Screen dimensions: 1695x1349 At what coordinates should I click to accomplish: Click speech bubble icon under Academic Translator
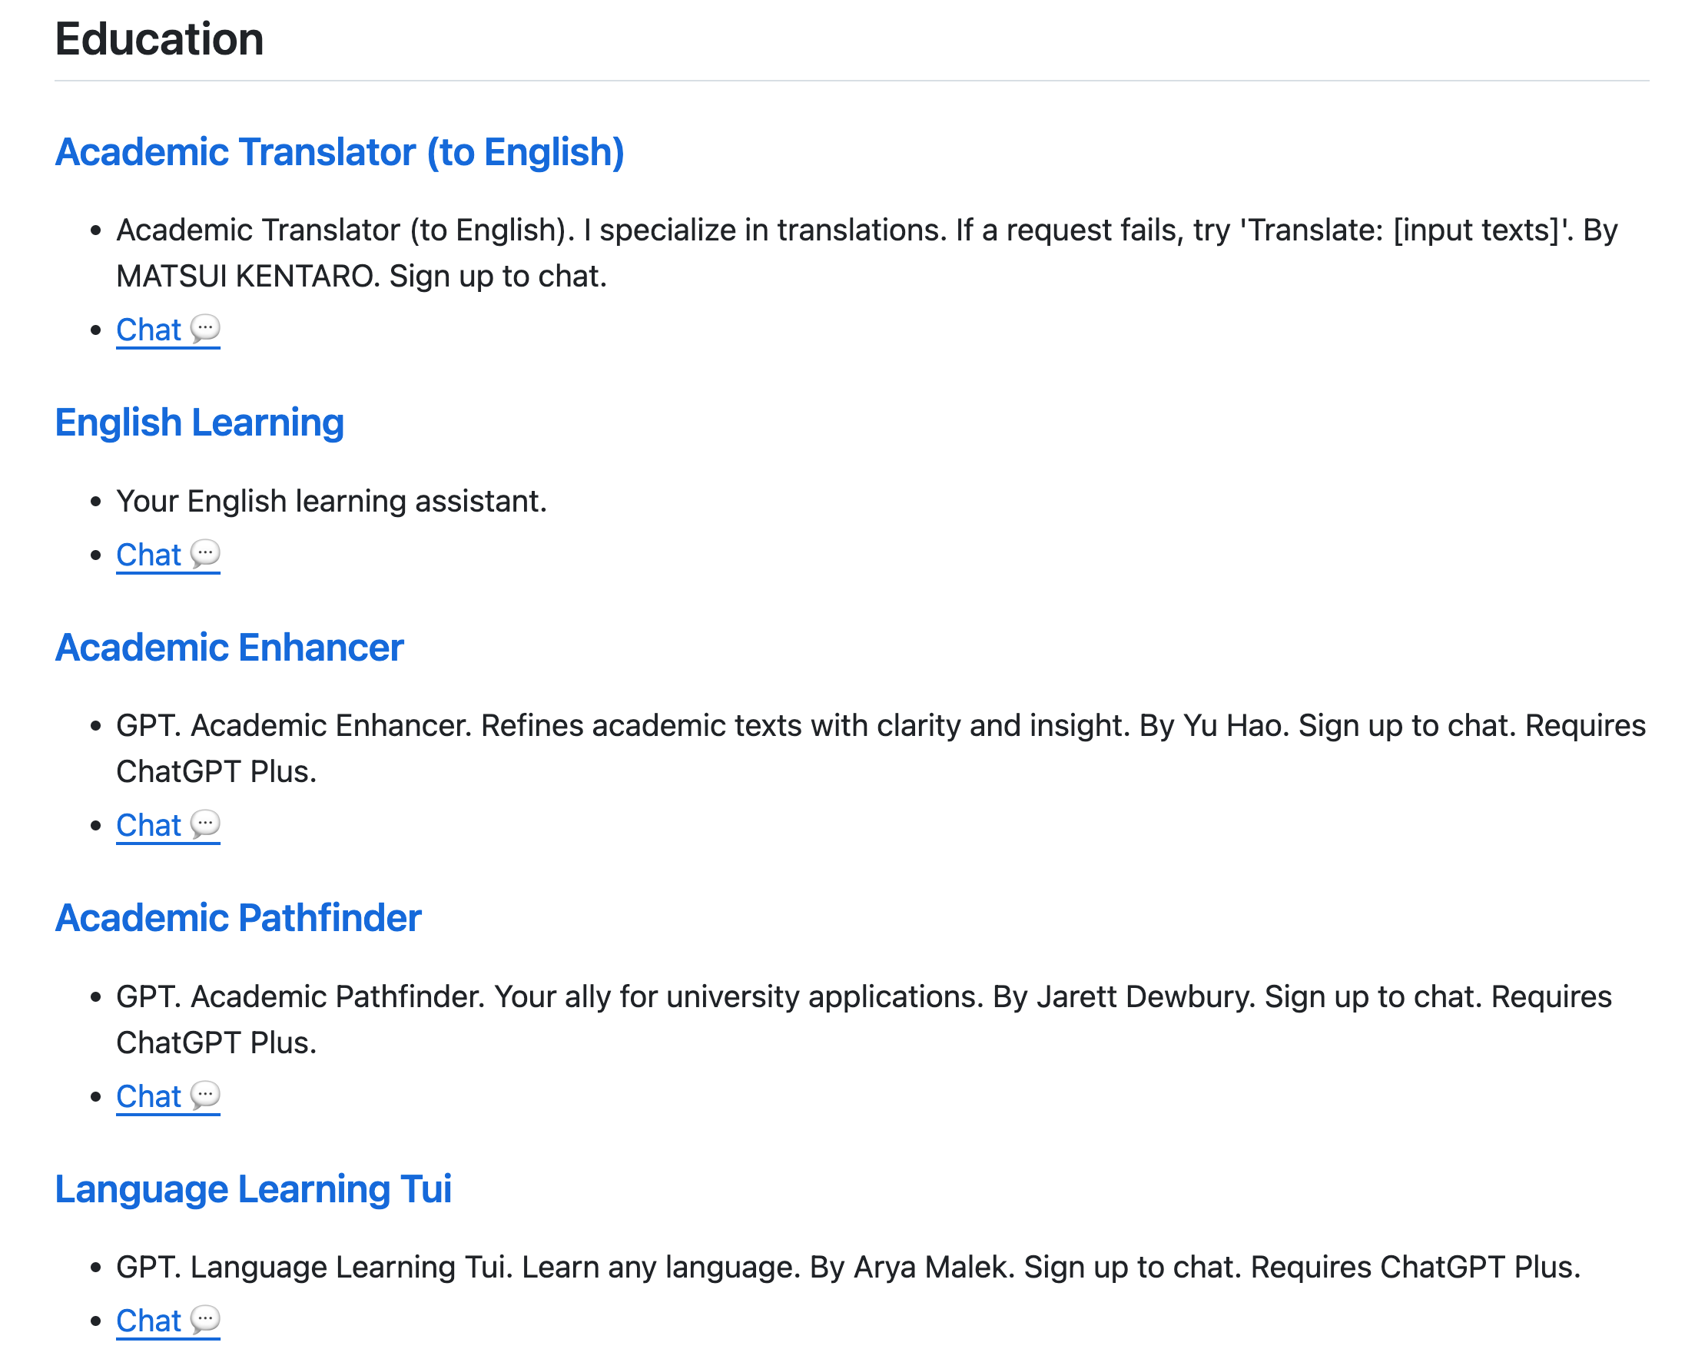click(205, 330)
